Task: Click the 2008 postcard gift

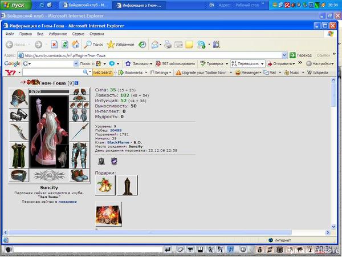Action: pyautogui.click(x=109, y=214)
